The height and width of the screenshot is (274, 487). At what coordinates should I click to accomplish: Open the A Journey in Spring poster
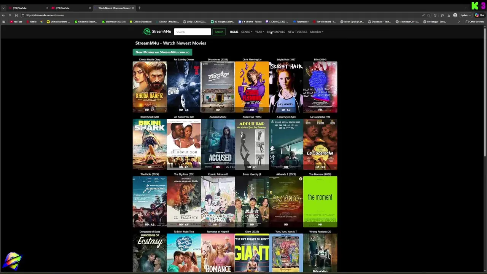coord(286,144)
